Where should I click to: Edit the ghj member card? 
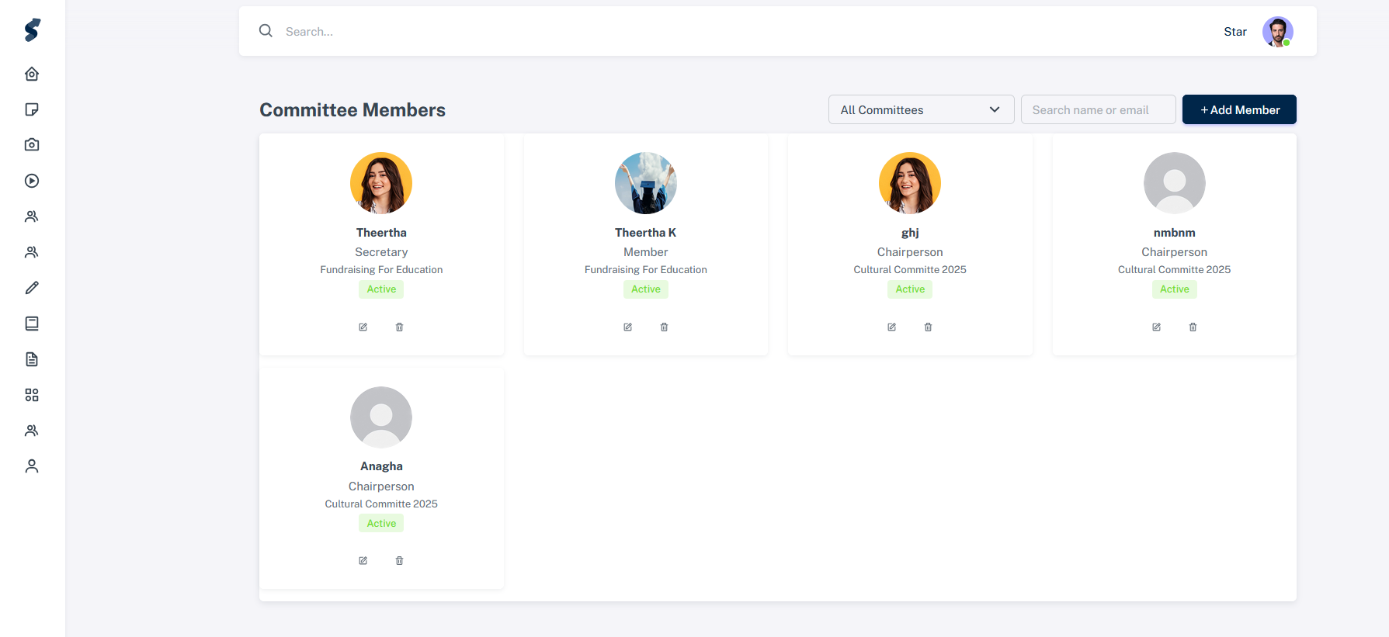[891, 327]
